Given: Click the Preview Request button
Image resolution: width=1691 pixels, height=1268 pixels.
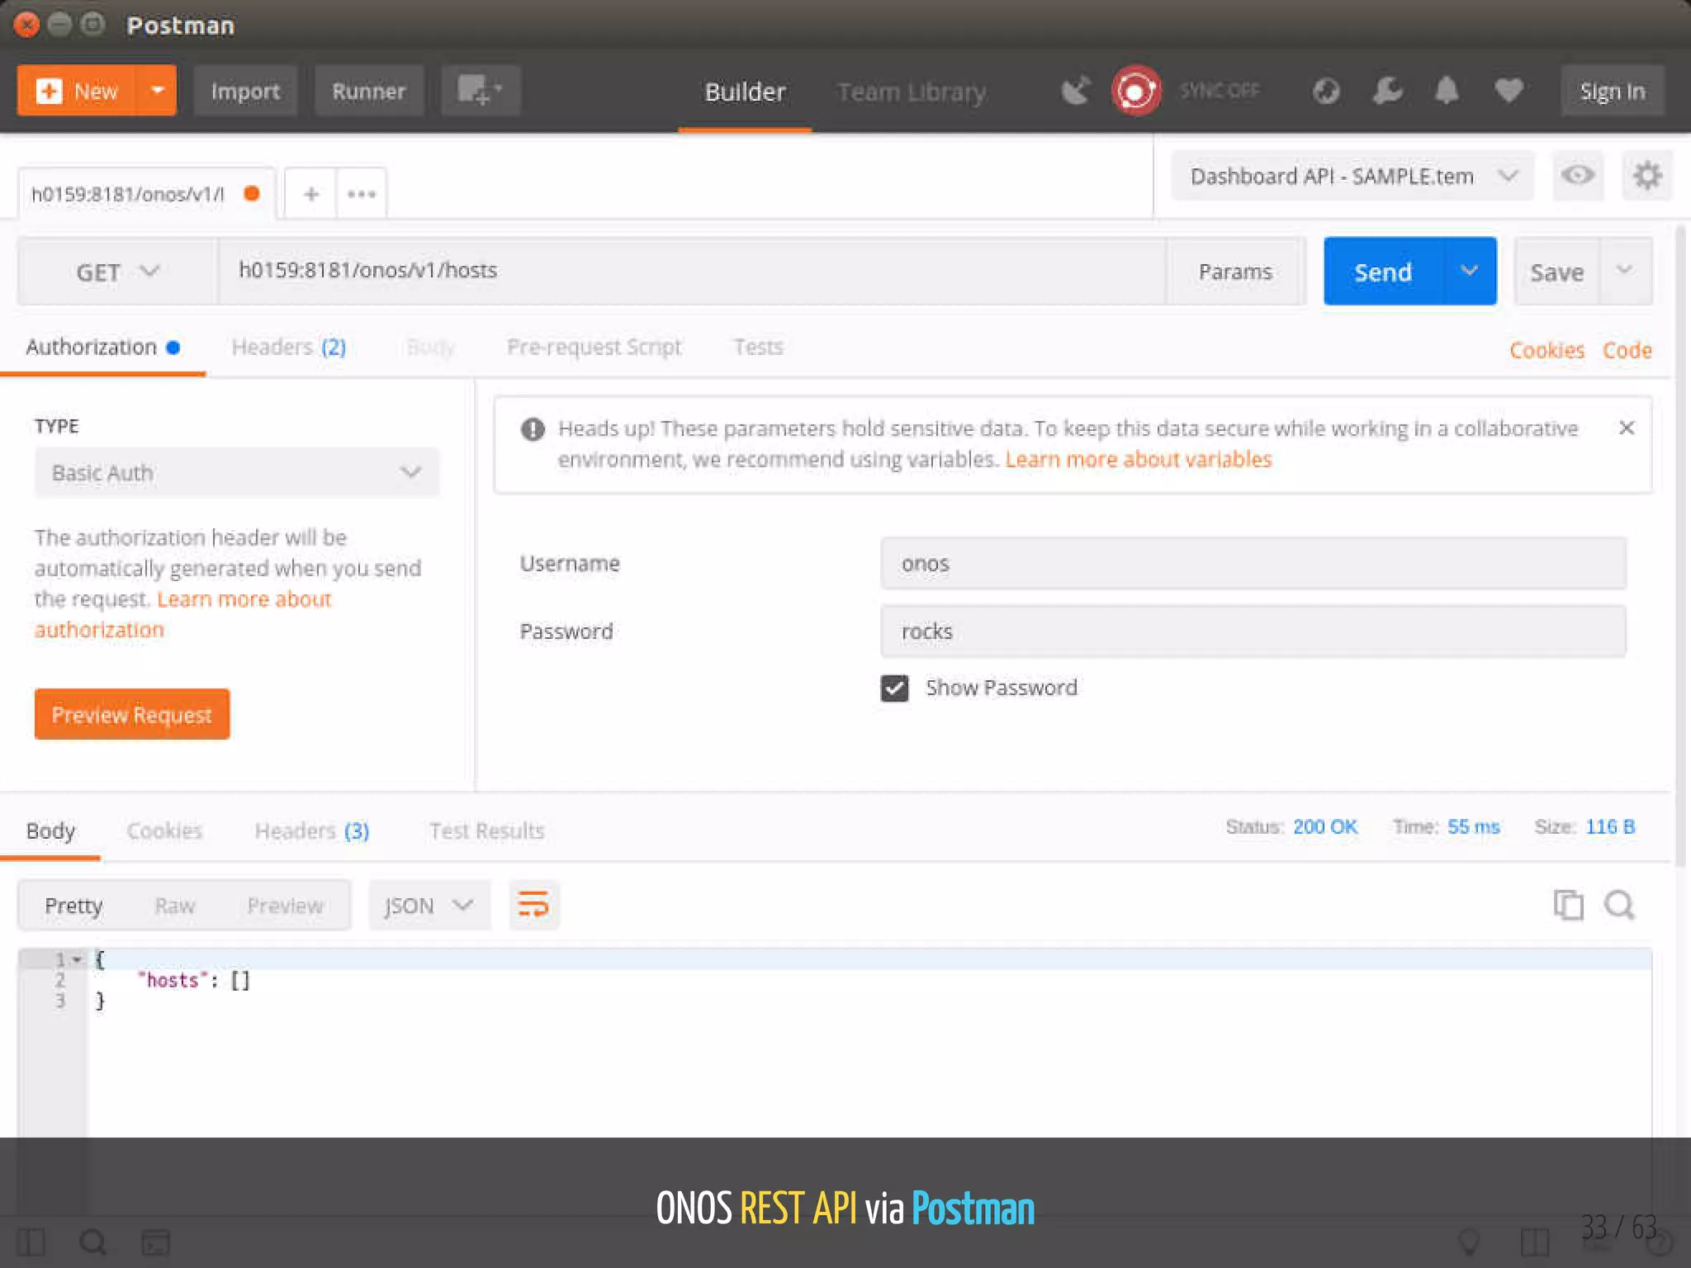Looking at the screenshot, I should tap(132, 714).
